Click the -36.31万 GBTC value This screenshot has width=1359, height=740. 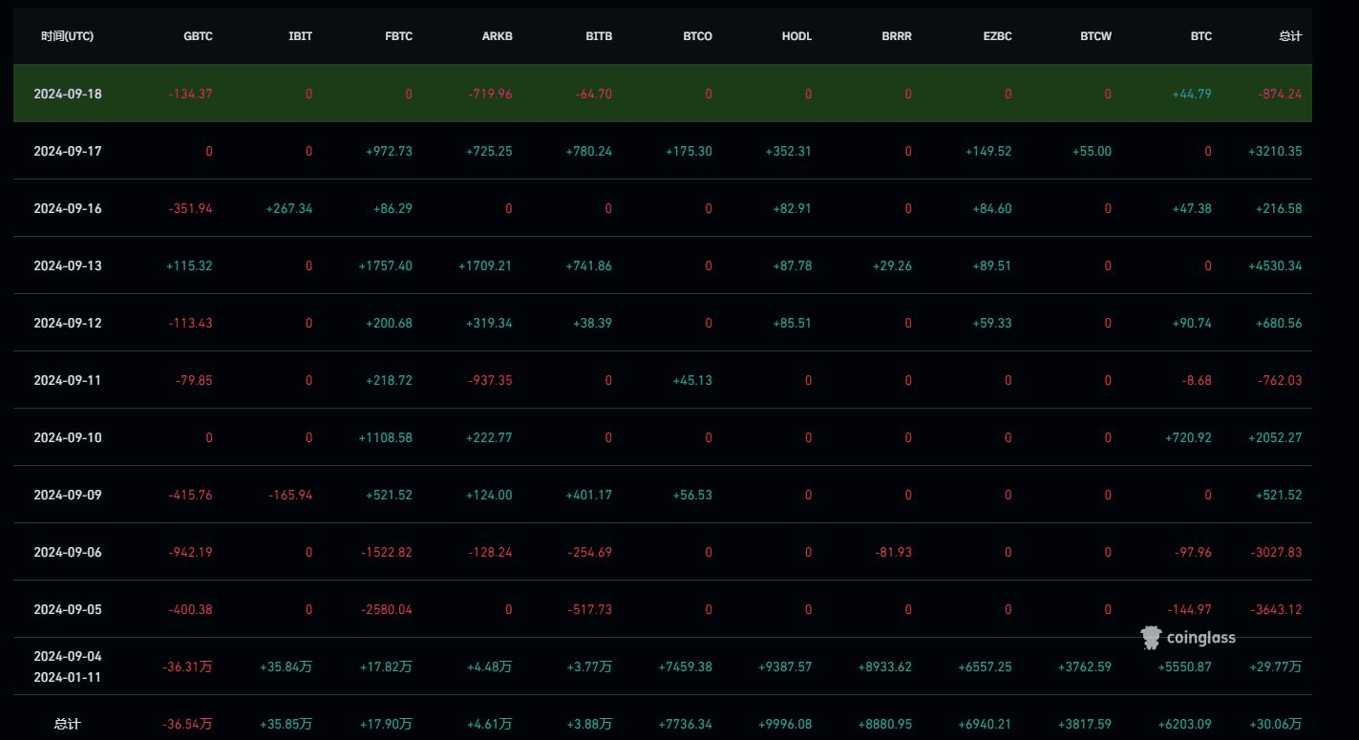pos(189,666)
